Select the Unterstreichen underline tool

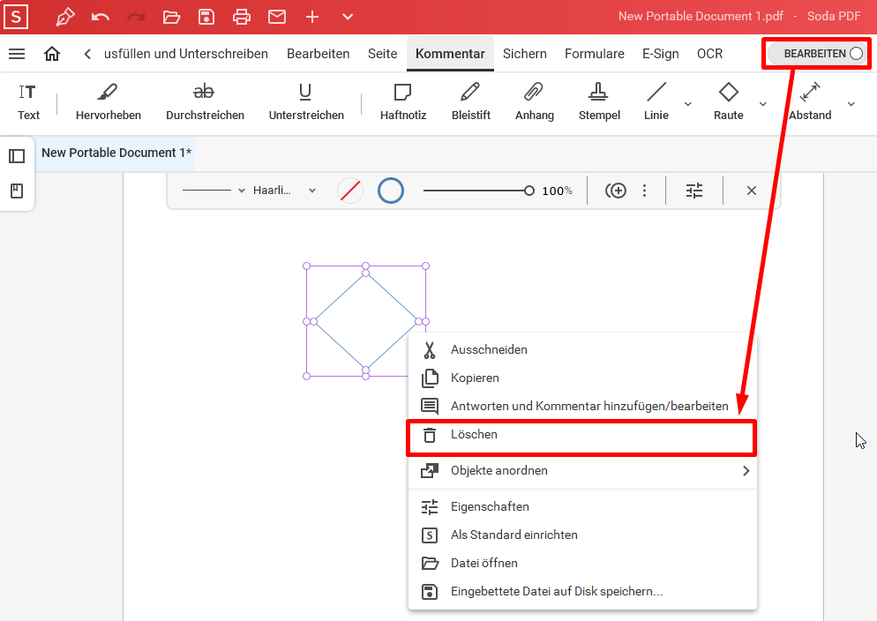click(x=306, y=102)
